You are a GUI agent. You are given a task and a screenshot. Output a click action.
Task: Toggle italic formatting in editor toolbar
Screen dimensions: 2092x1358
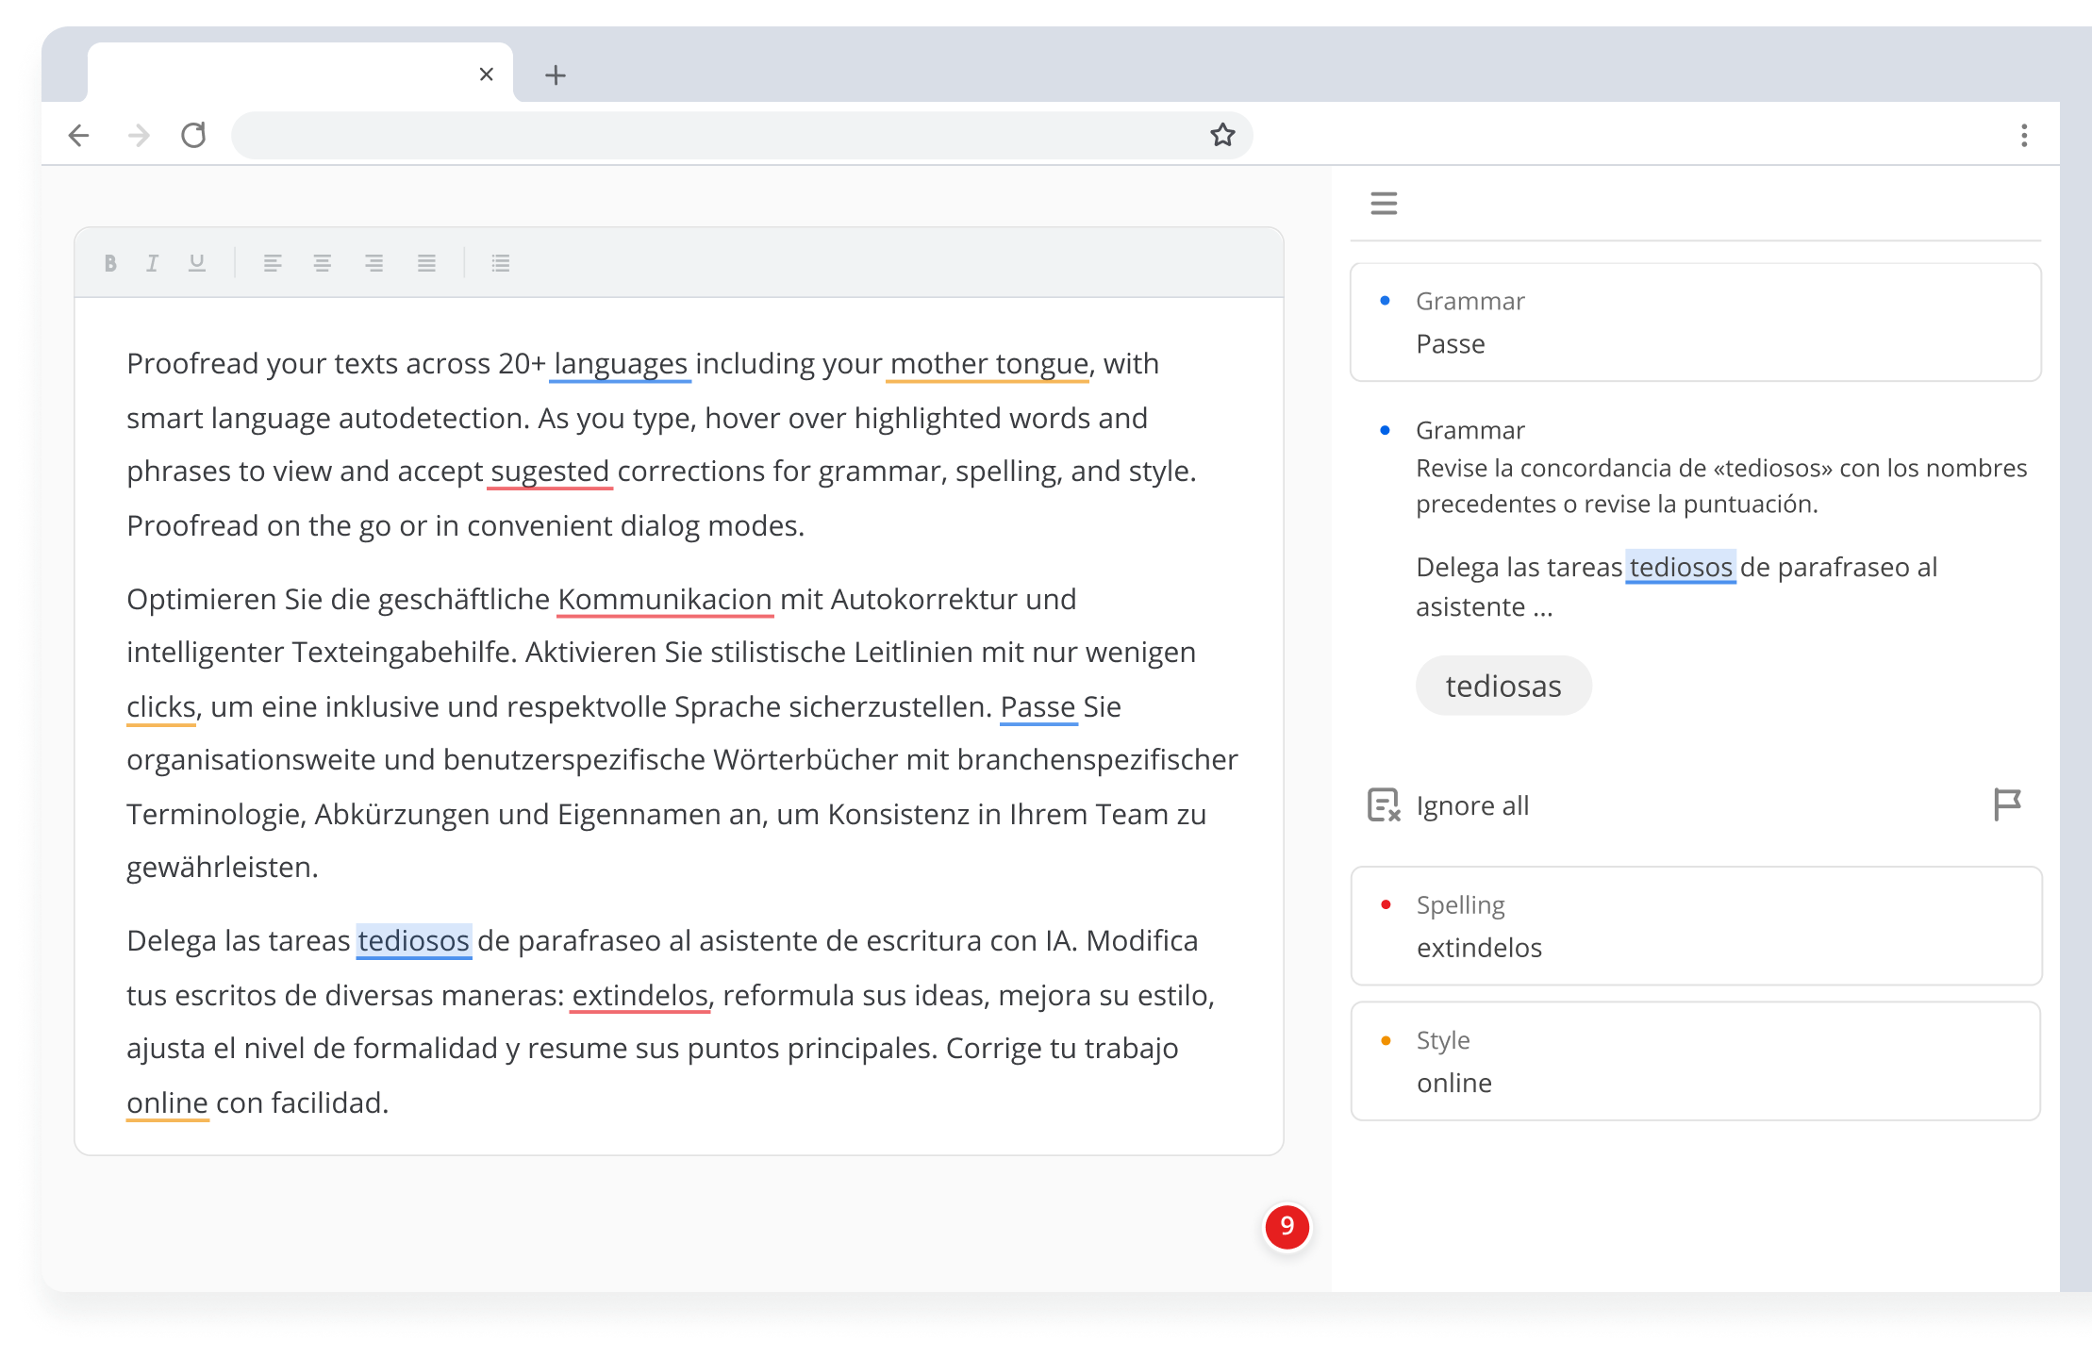(152, 263)
